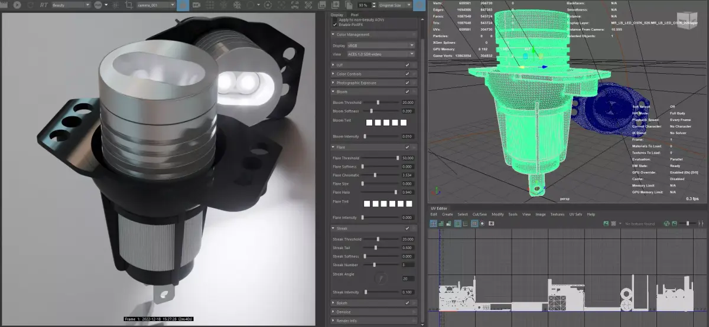
Task: Toggle the Flare enable checkbox
Action: pyautogui.click(x=407, y=146)
